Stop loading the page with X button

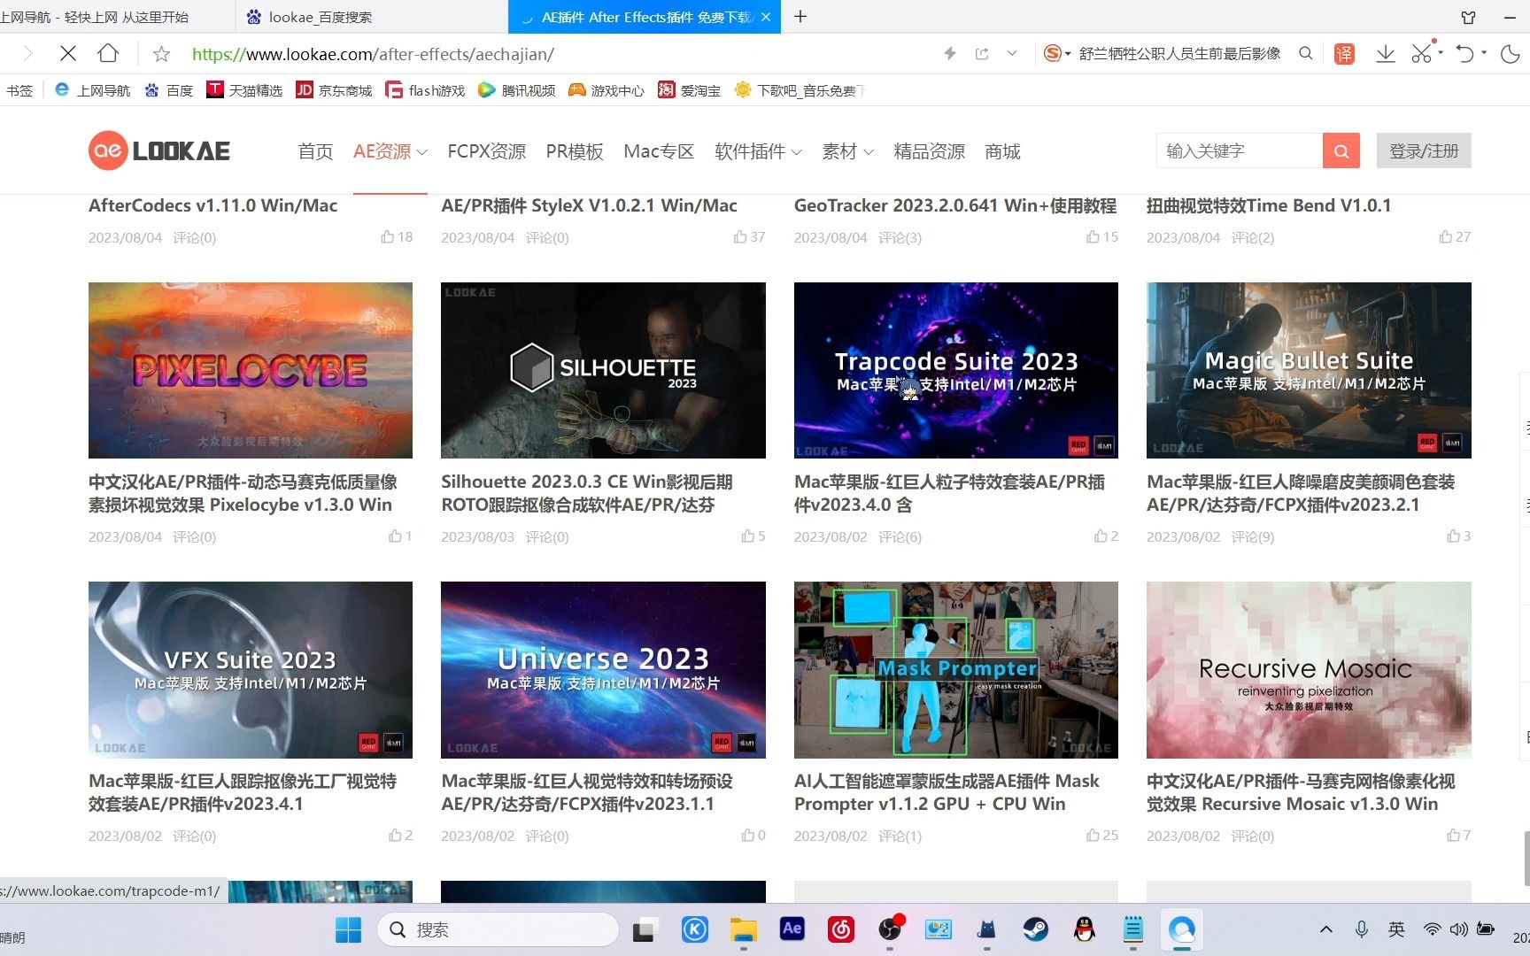(67, 54)
